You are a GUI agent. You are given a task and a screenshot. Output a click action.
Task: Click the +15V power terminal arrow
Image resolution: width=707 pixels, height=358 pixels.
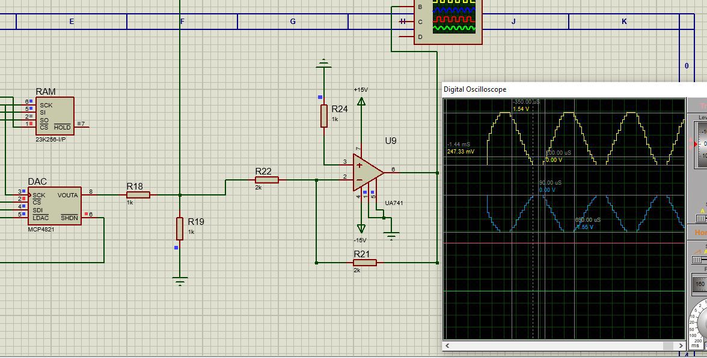(361, 102)
